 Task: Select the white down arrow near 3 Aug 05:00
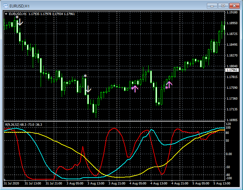coord(88,89)
